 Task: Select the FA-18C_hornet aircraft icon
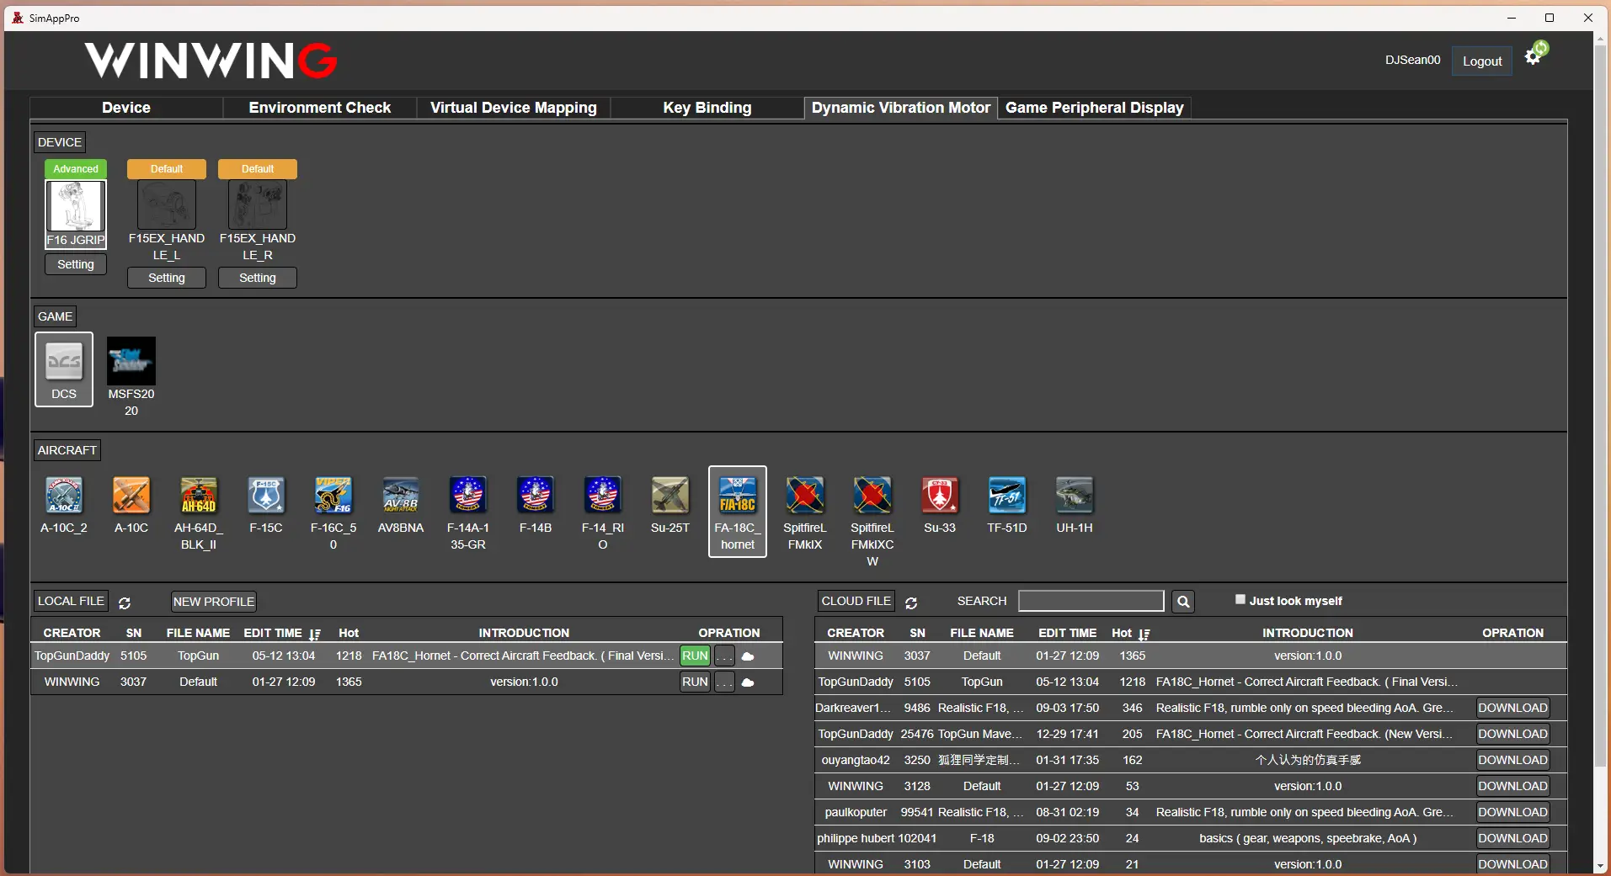[x=738, y=496]
